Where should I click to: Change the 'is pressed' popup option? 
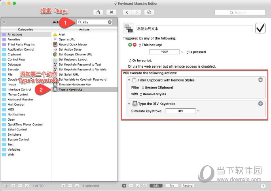point(196,52)
